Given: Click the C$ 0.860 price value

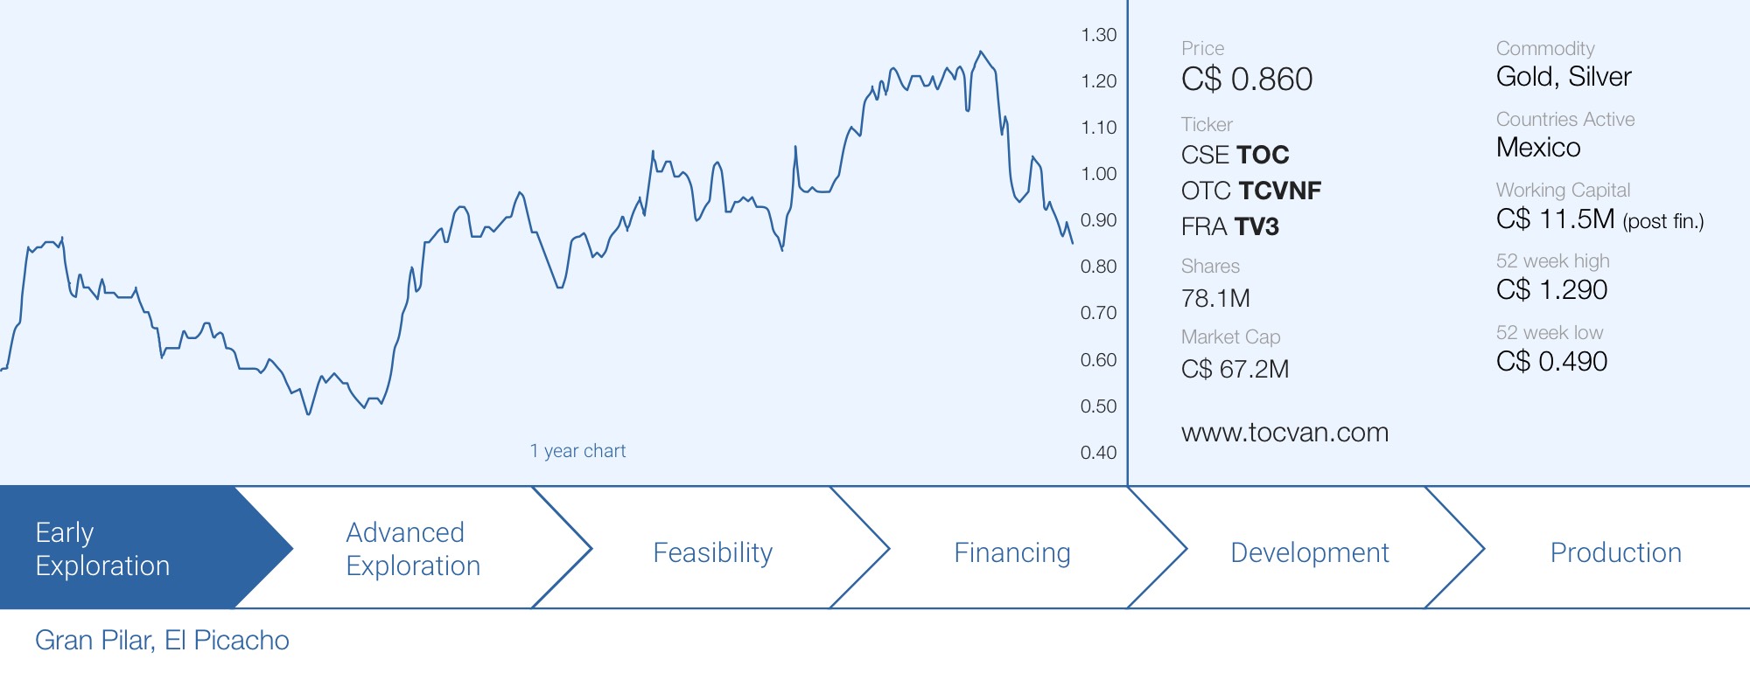Looking at the screenshot, I should click(x=1247, y=80).
